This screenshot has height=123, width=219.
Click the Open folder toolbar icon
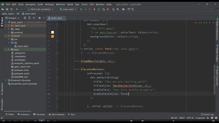pyautogui.click(x=2, y=9)
